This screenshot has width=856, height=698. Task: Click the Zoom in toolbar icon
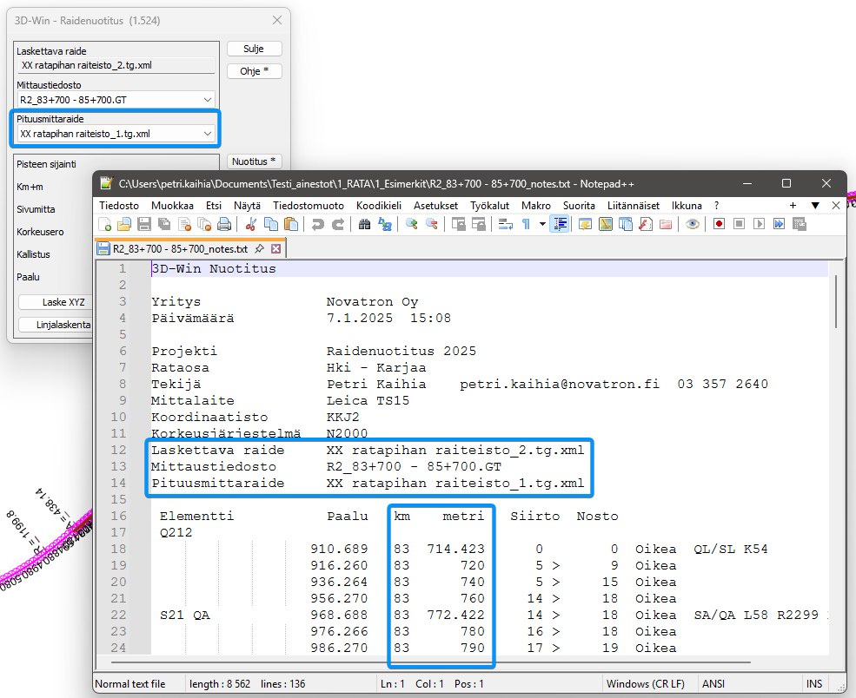click(411, 224)
